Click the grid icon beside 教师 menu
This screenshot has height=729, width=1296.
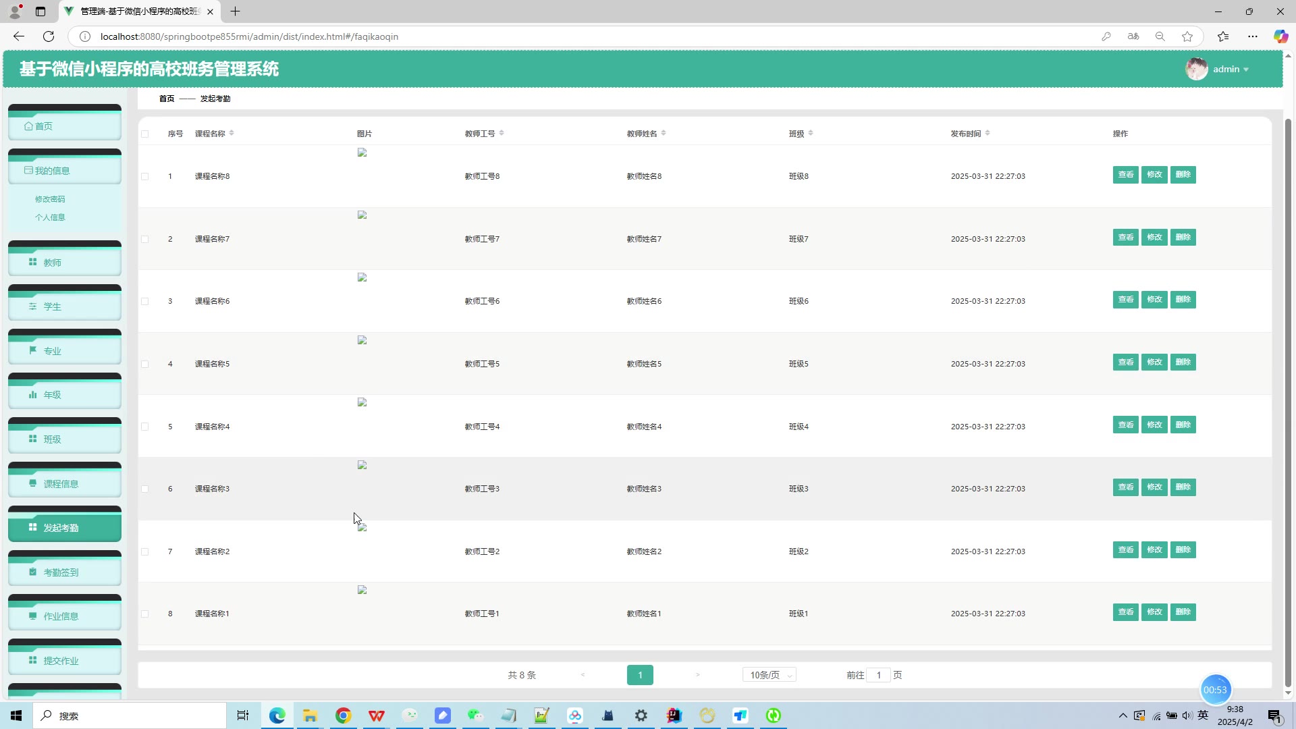[32, 262]
